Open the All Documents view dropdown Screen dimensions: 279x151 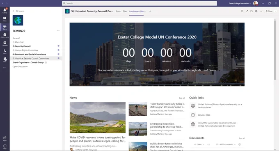tap(226, 144)
